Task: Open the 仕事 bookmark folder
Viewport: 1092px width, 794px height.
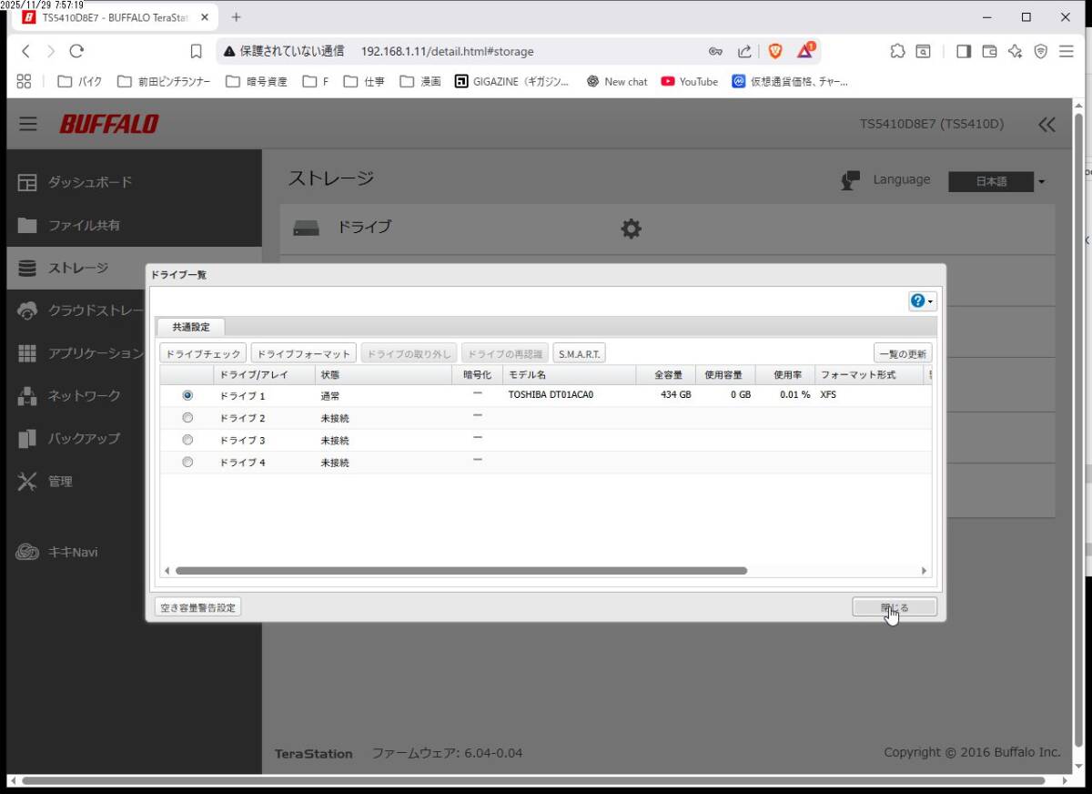Action: (364, 81)
